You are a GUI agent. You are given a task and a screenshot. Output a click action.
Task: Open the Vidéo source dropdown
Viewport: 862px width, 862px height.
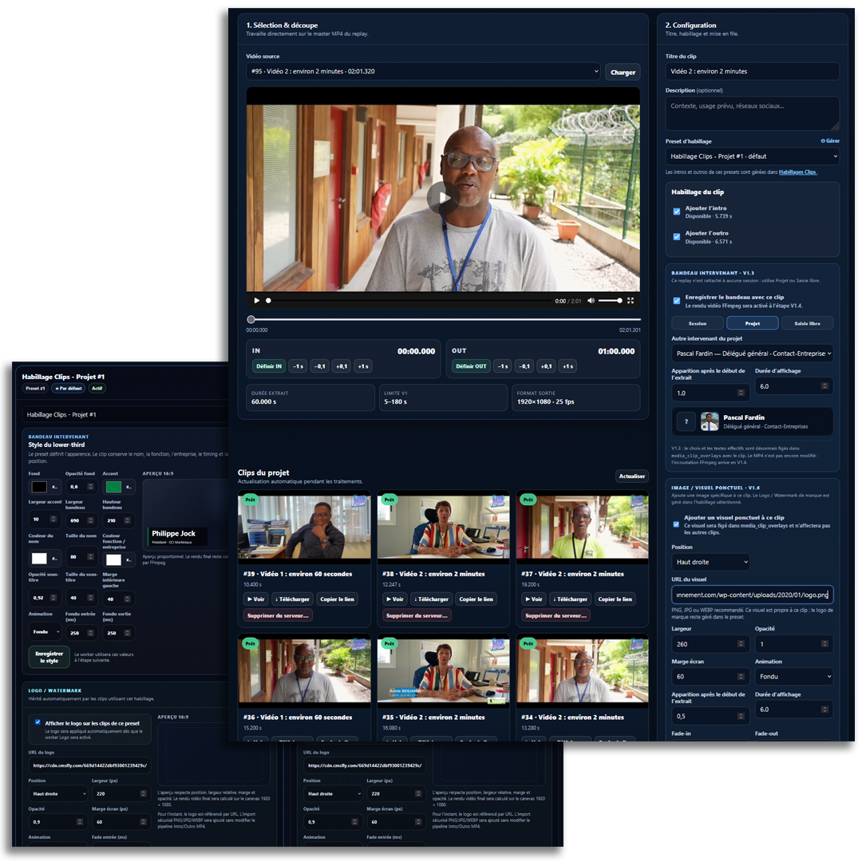(x=423, y=72)
